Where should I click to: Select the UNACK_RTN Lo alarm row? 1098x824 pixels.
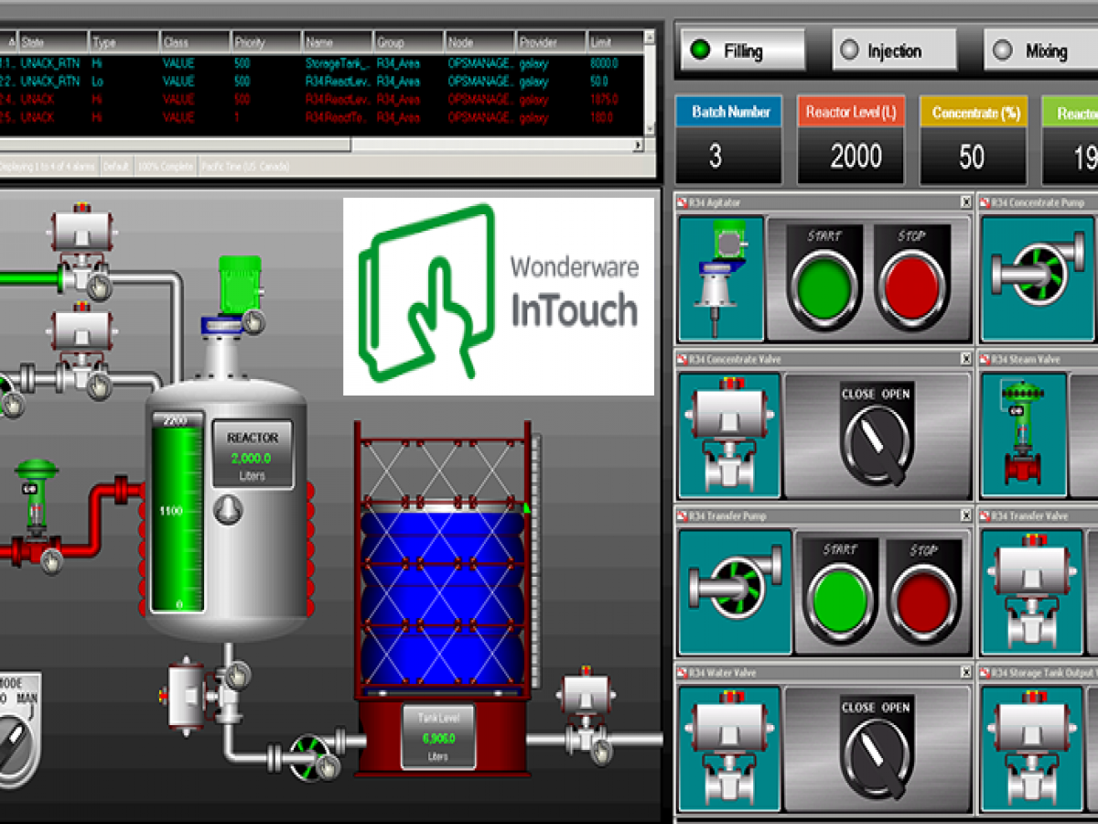coord(320,81)
